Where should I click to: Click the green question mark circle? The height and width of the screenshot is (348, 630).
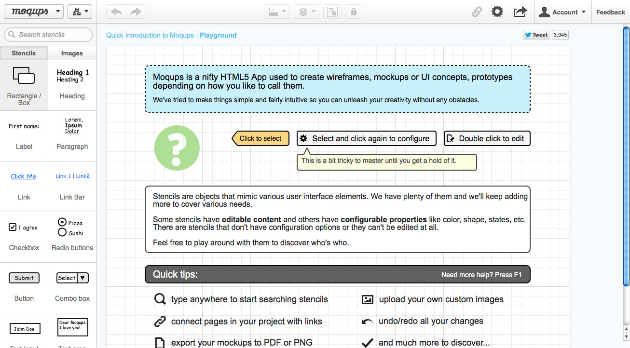coord(177,148)
